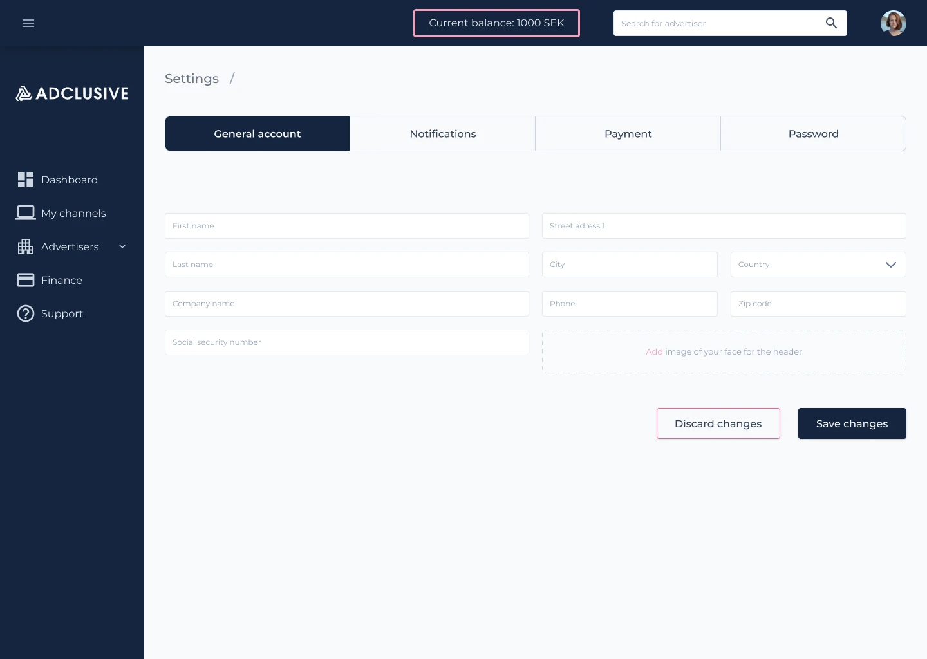Click the Advertisers building icon
Image resolution: width=927 pixels, height=659 pixels.
point(26,246)
